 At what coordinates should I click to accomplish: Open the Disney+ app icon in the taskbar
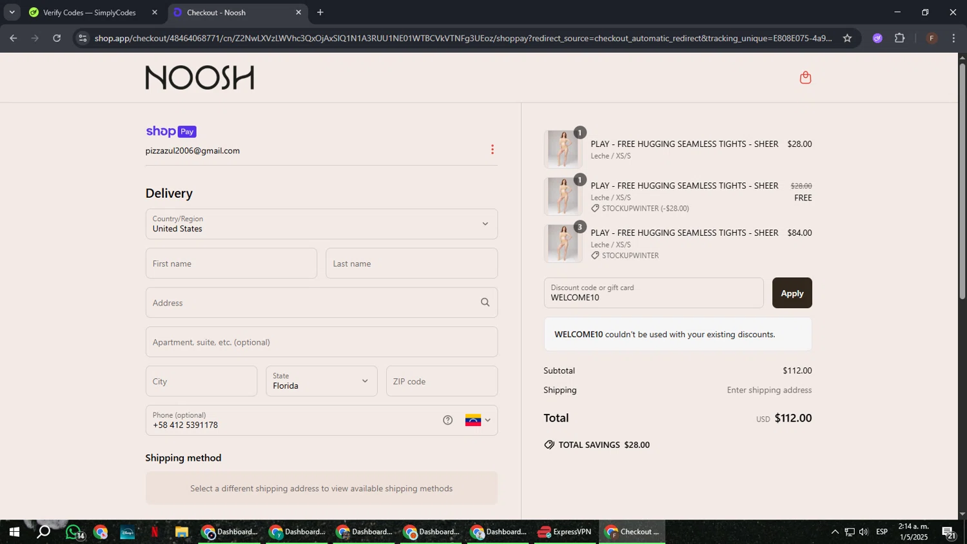(x=127, y=532)
